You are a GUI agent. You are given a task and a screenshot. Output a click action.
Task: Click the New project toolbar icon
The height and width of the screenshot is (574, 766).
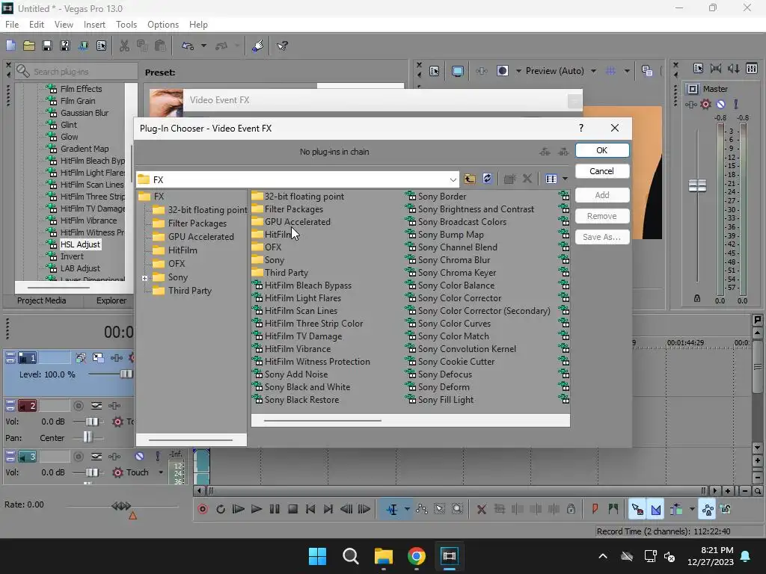tap(10, 46)
